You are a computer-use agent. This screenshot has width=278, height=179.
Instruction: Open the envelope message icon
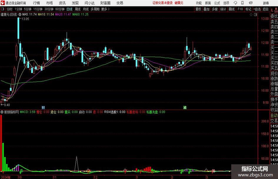click(x=251, y=3)
